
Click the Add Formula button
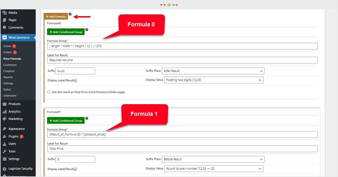pos(56,16)
